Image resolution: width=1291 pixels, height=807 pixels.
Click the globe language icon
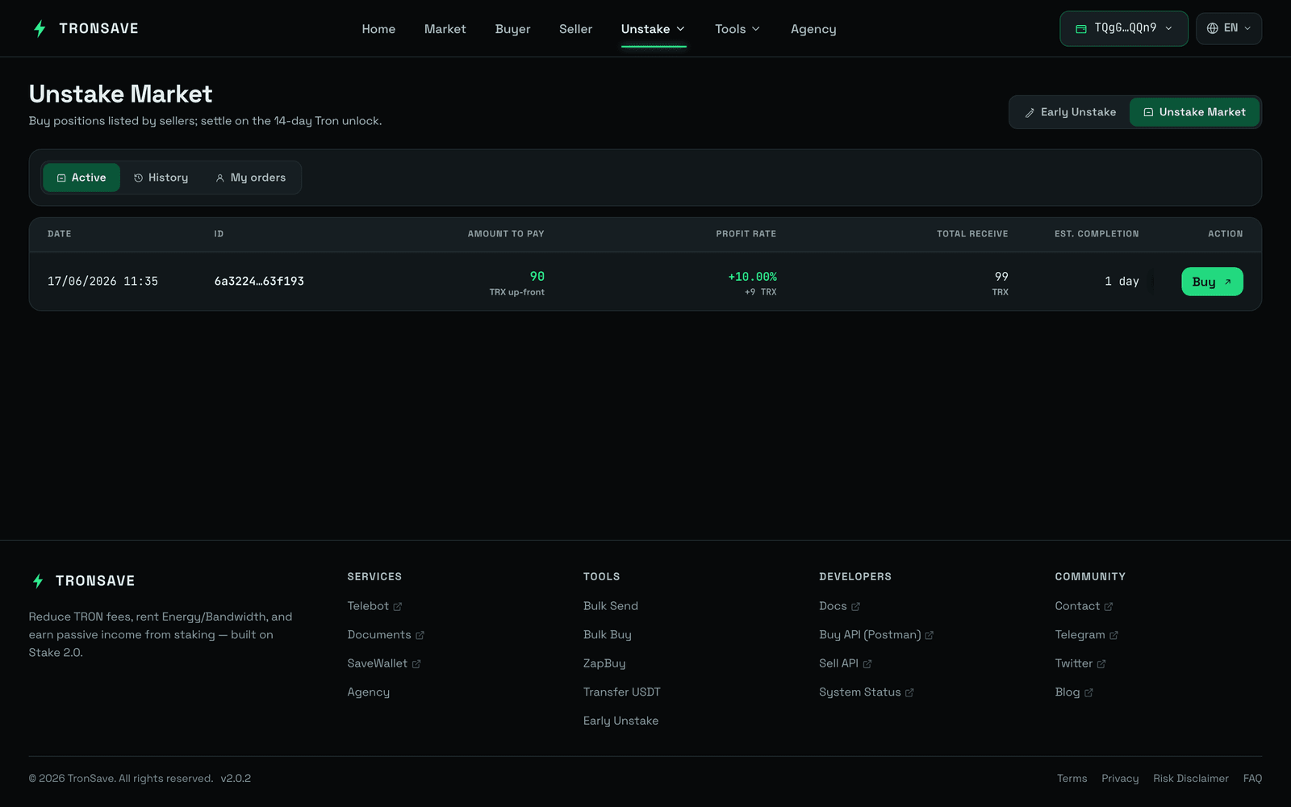[1212, 28]
